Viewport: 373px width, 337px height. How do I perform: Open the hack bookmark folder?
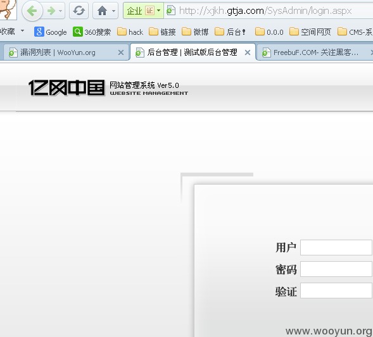[130, 32]
